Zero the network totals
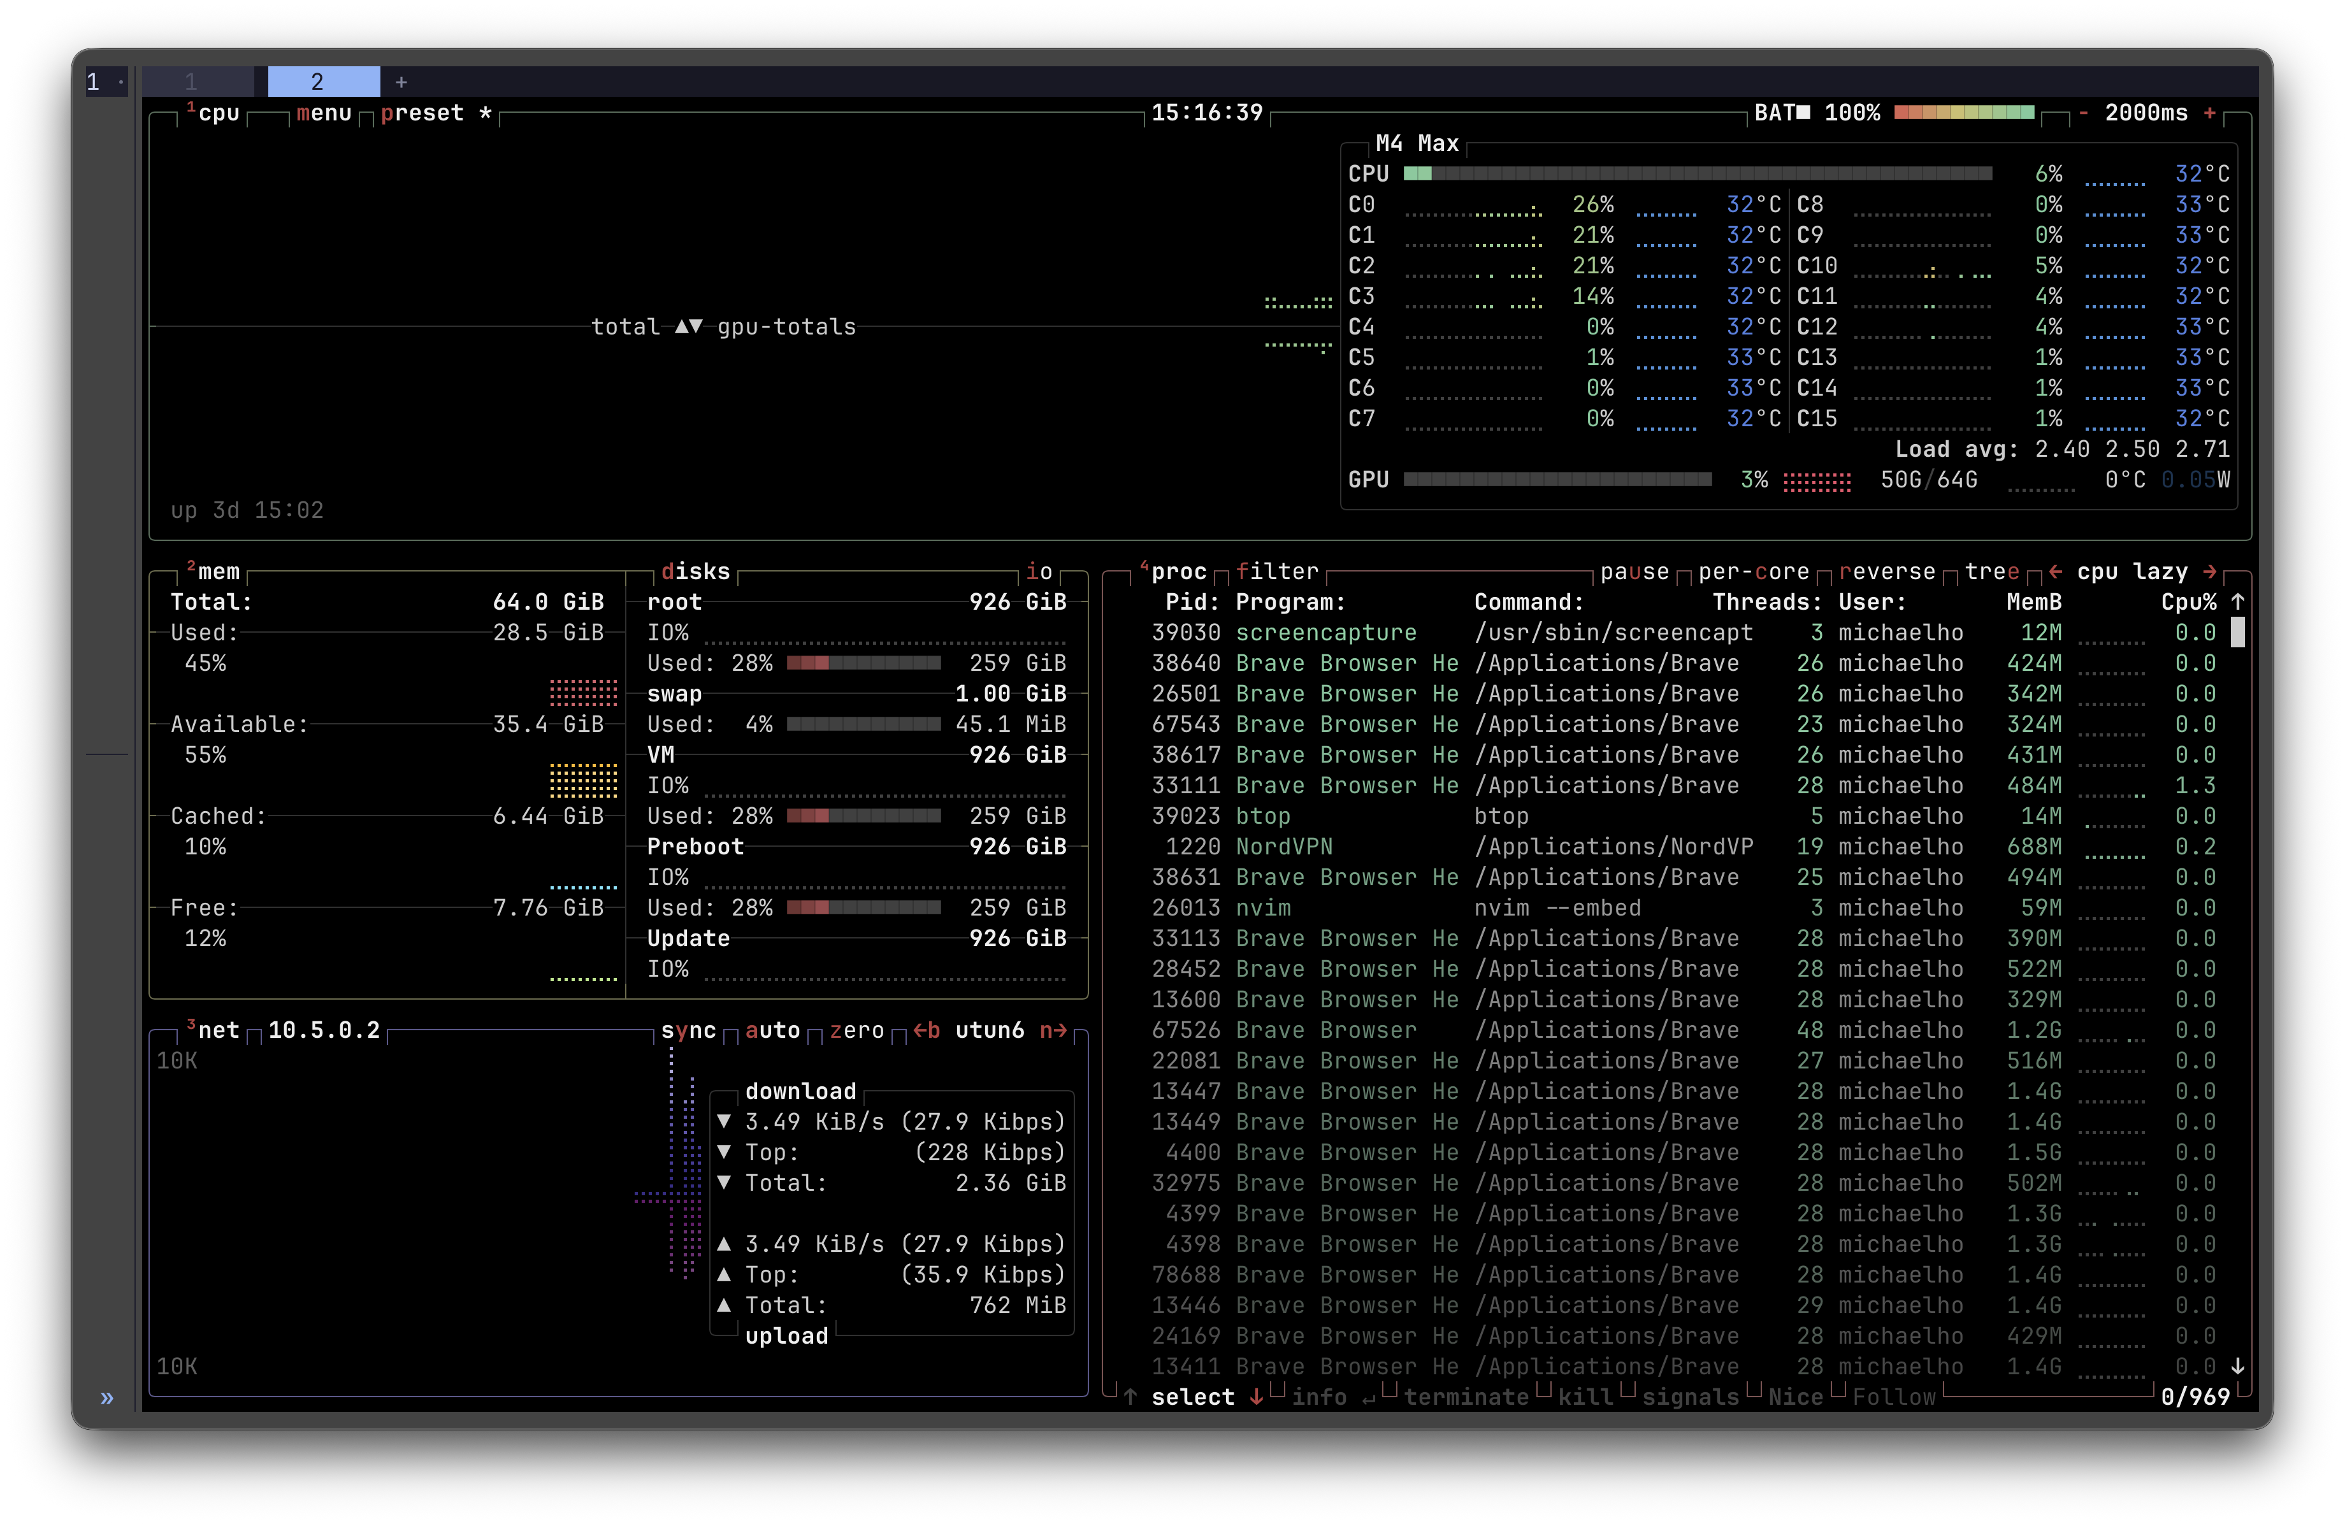Image resolution: width=2345 pixels, height=1524 pixels. (856, 1030)
